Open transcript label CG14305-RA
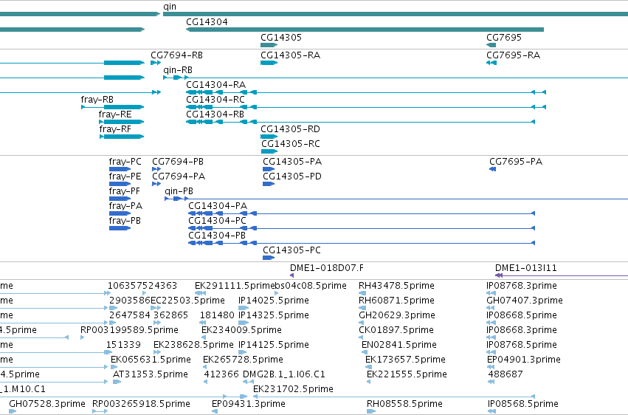The height and width of the screenshot is (415, 628). coord(290,55)
